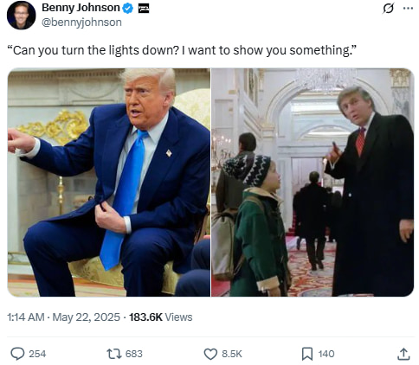View the 183.6K Views analytics
Screen dimensions: 419x365
click(161, 317)
